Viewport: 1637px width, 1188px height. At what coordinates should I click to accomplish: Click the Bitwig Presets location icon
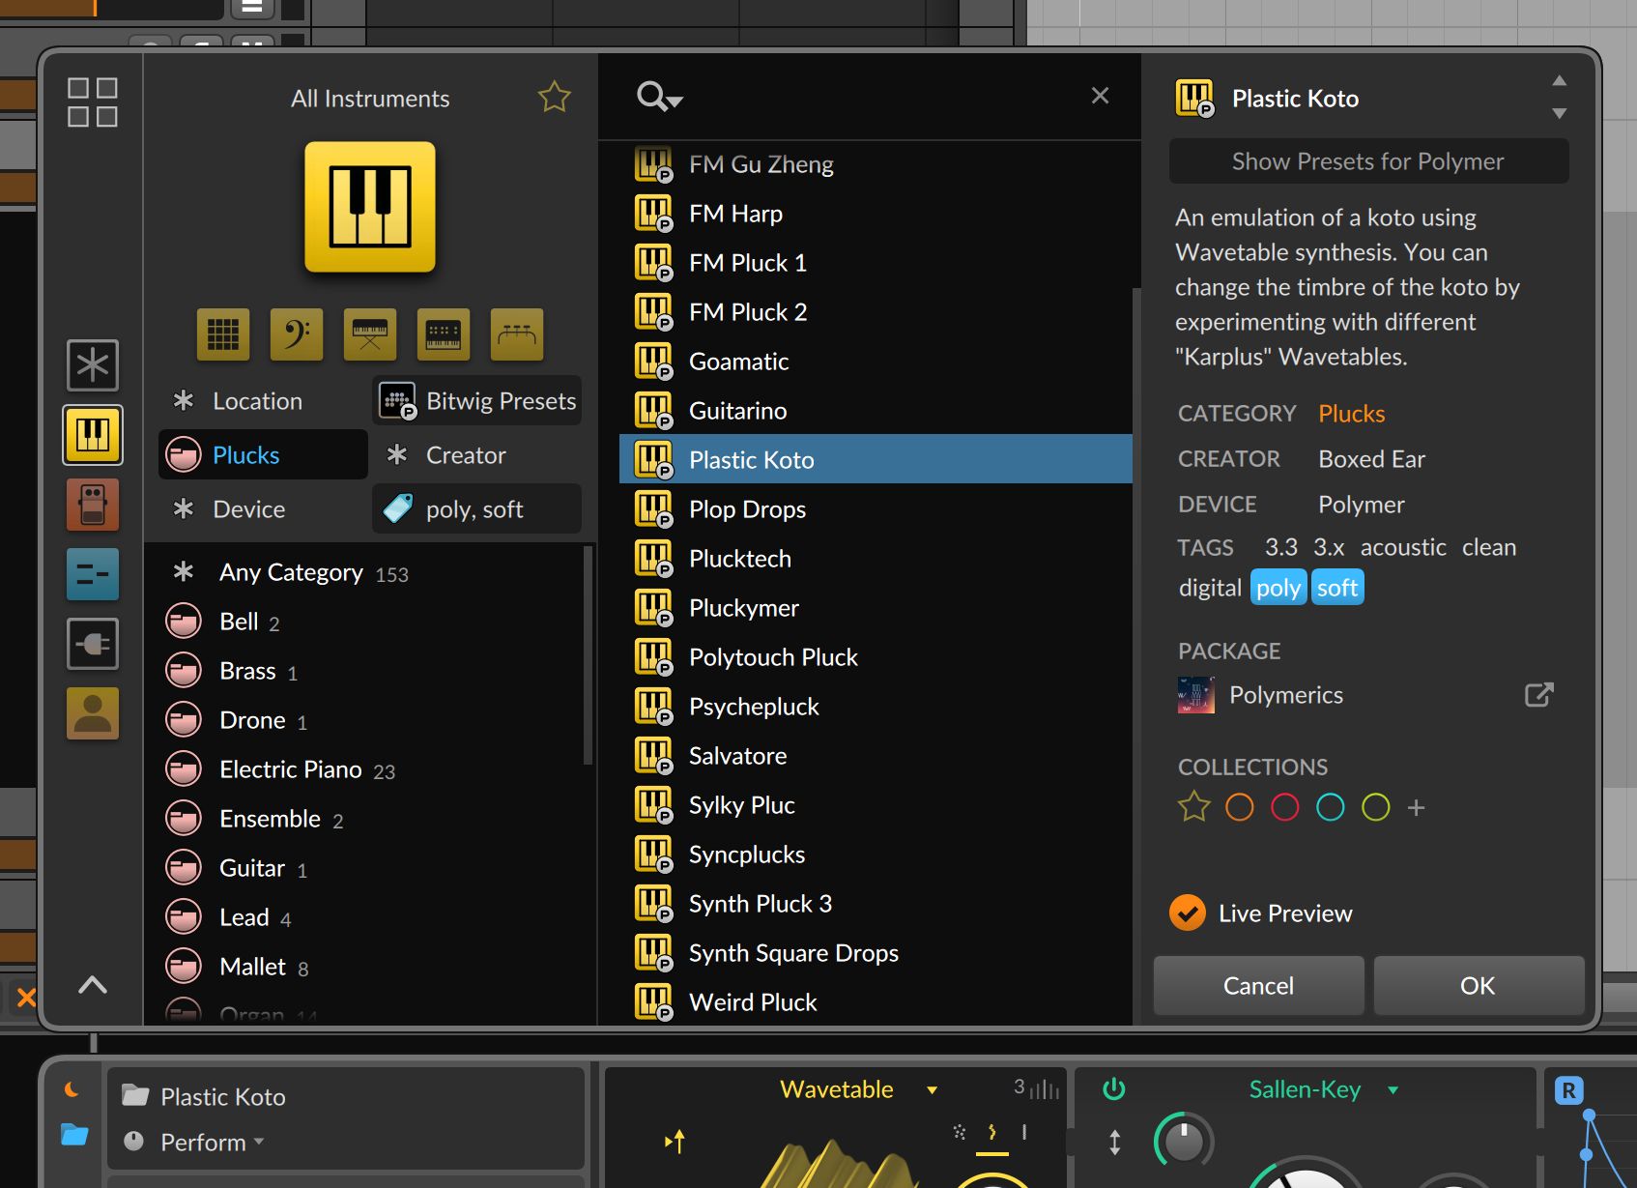pos(398,400)
